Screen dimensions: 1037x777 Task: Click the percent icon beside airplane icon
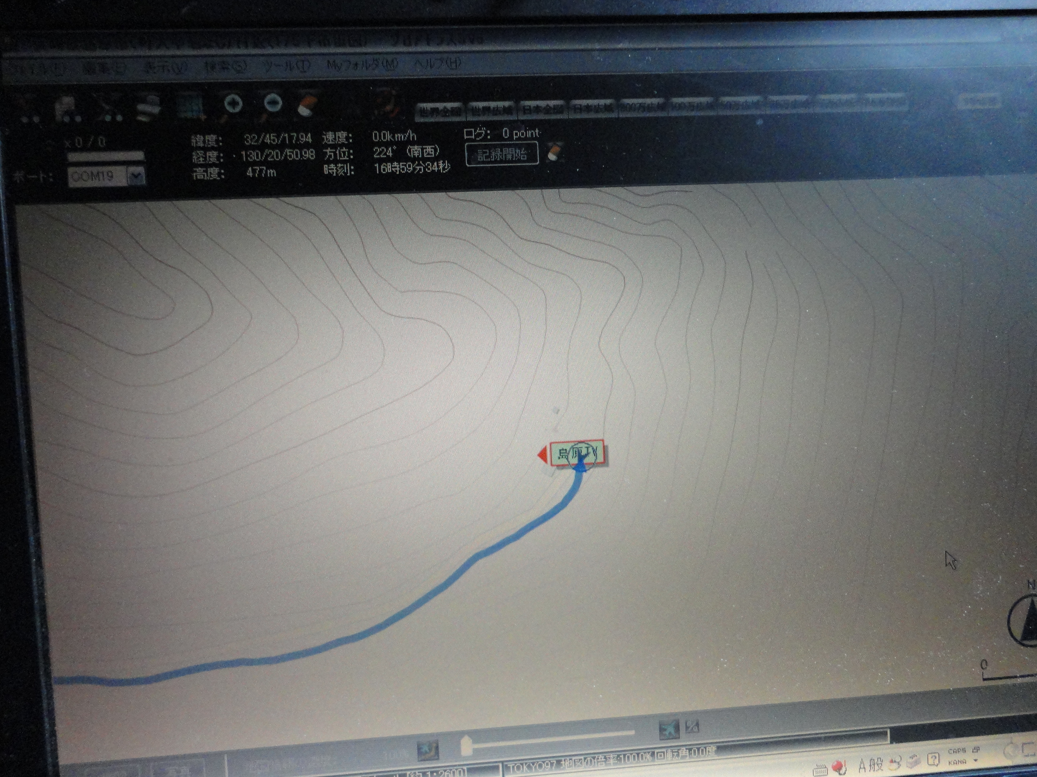(x=692, y=726)
